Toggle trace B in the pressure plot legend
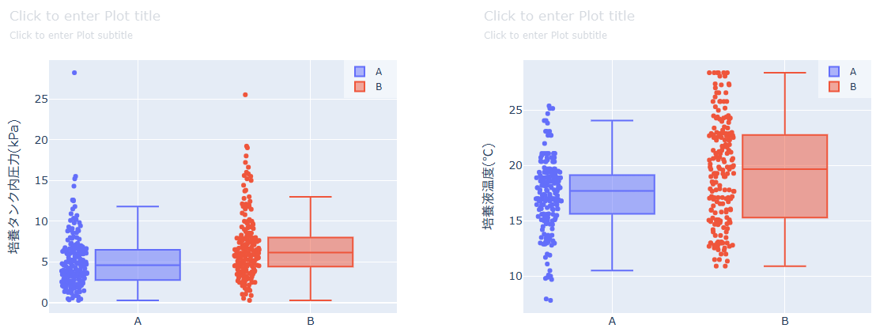The height and width of the screenshot is (332, 876). (x=379, y=86)
